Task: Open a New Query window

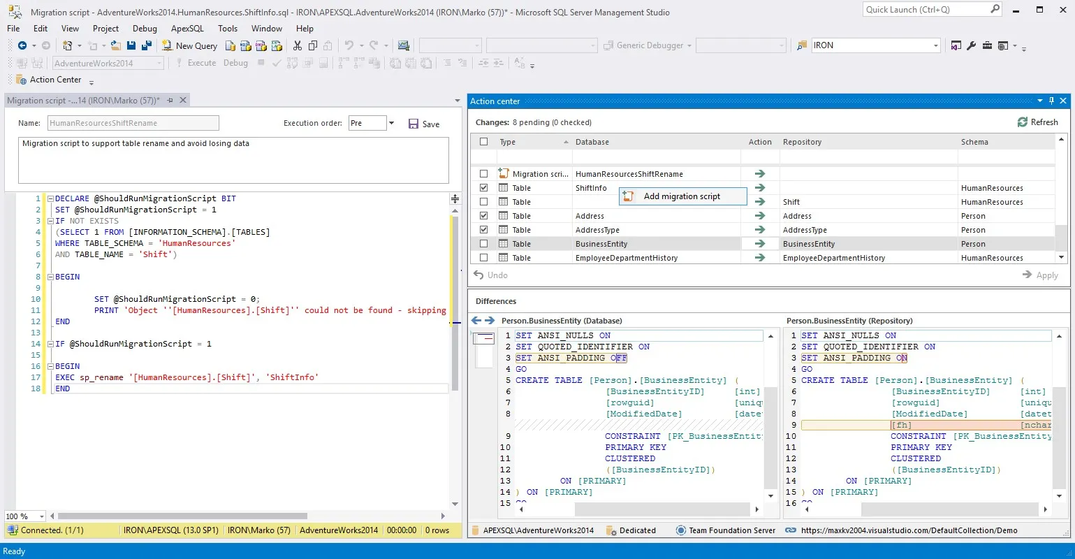Action: (189, 45)
